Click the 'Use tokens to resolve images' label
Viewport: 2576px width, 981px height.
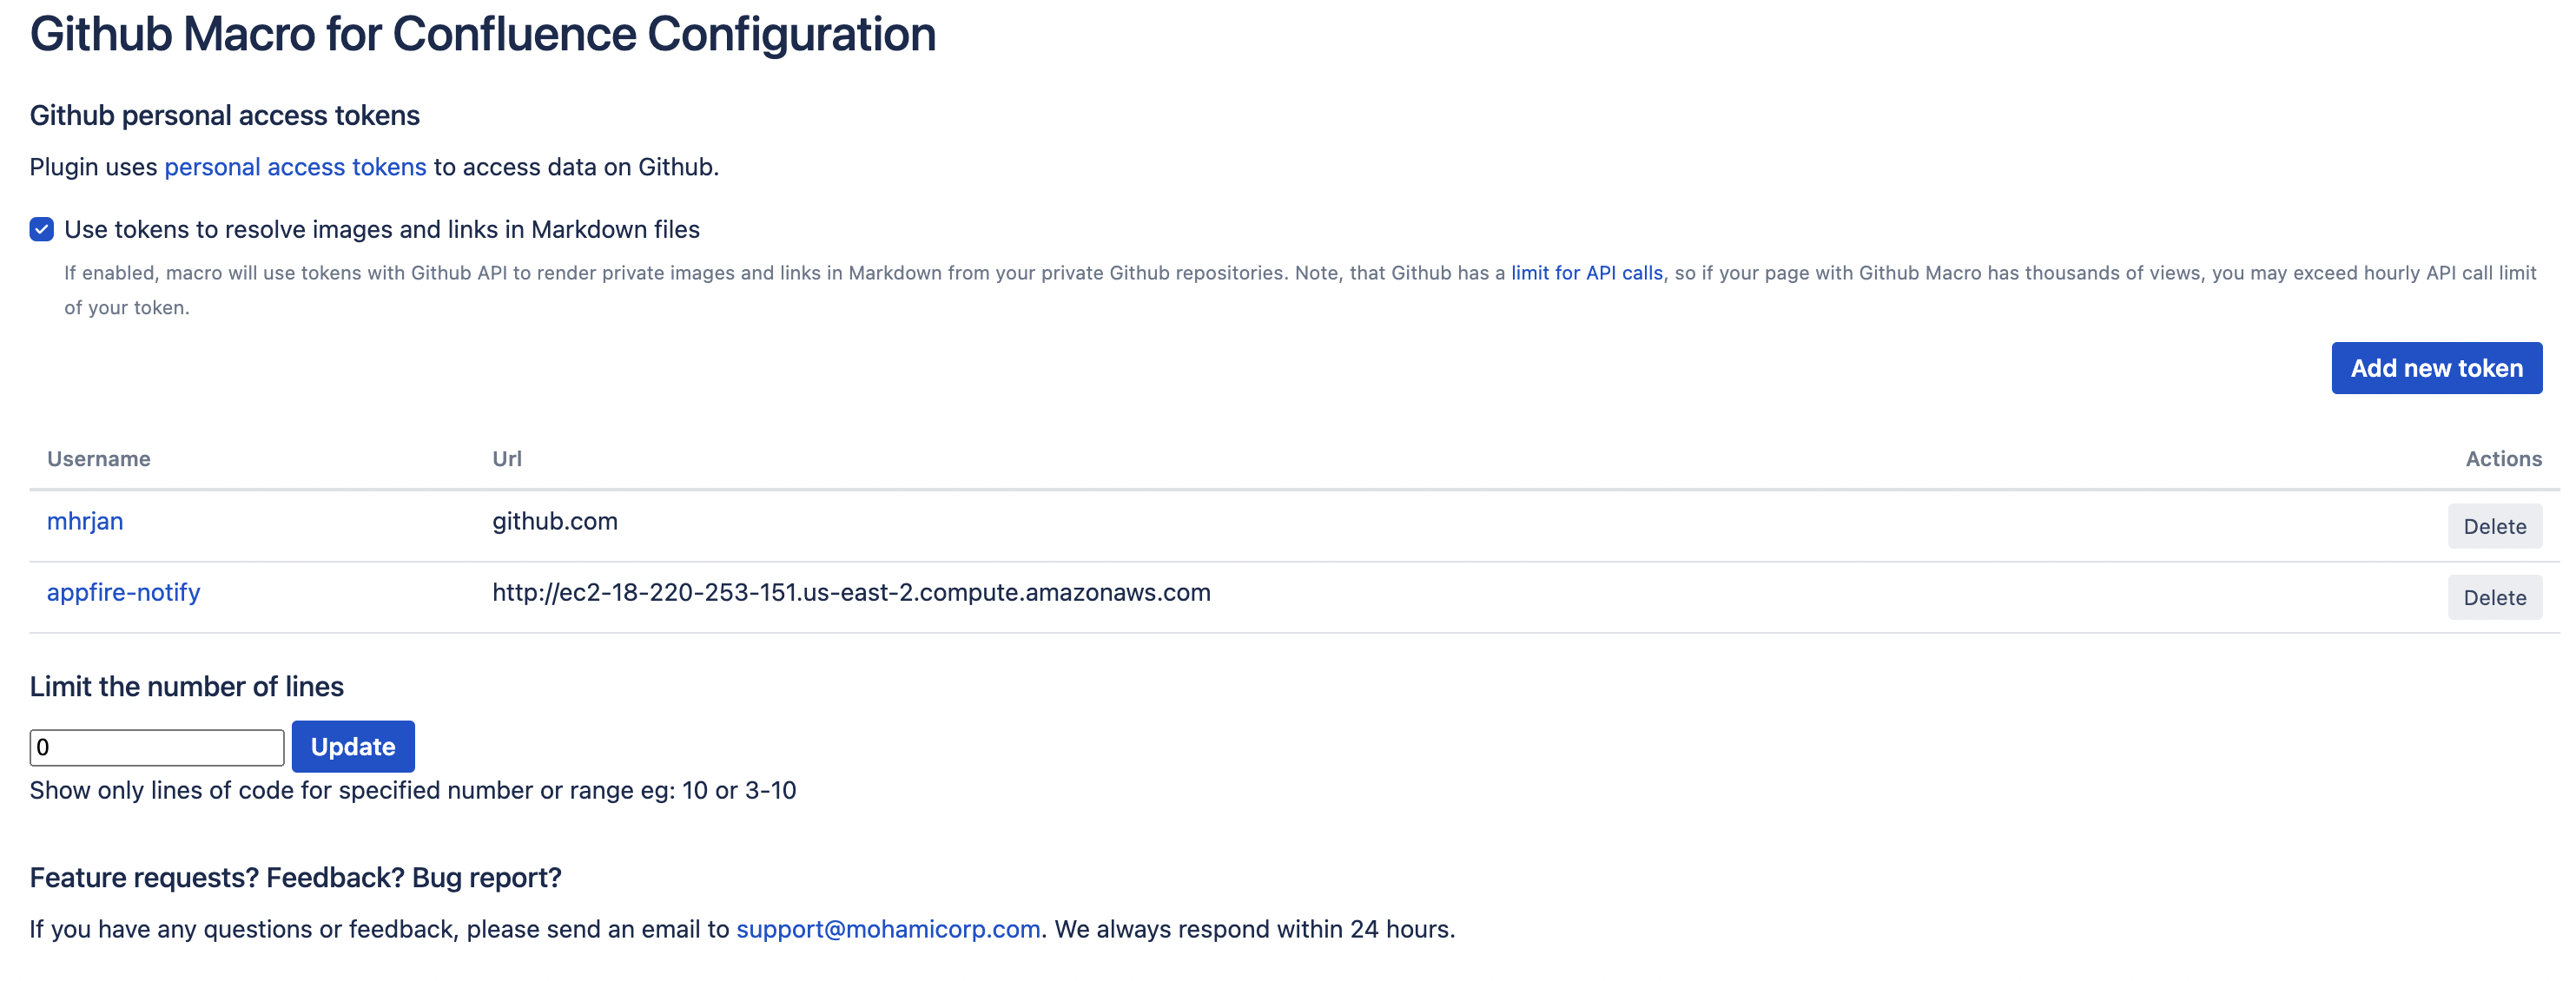coord(382,230)
